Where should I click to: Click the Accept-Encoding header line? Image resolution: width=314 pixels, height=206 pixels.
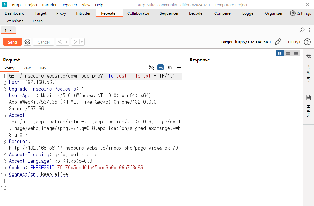click(54, 154)
